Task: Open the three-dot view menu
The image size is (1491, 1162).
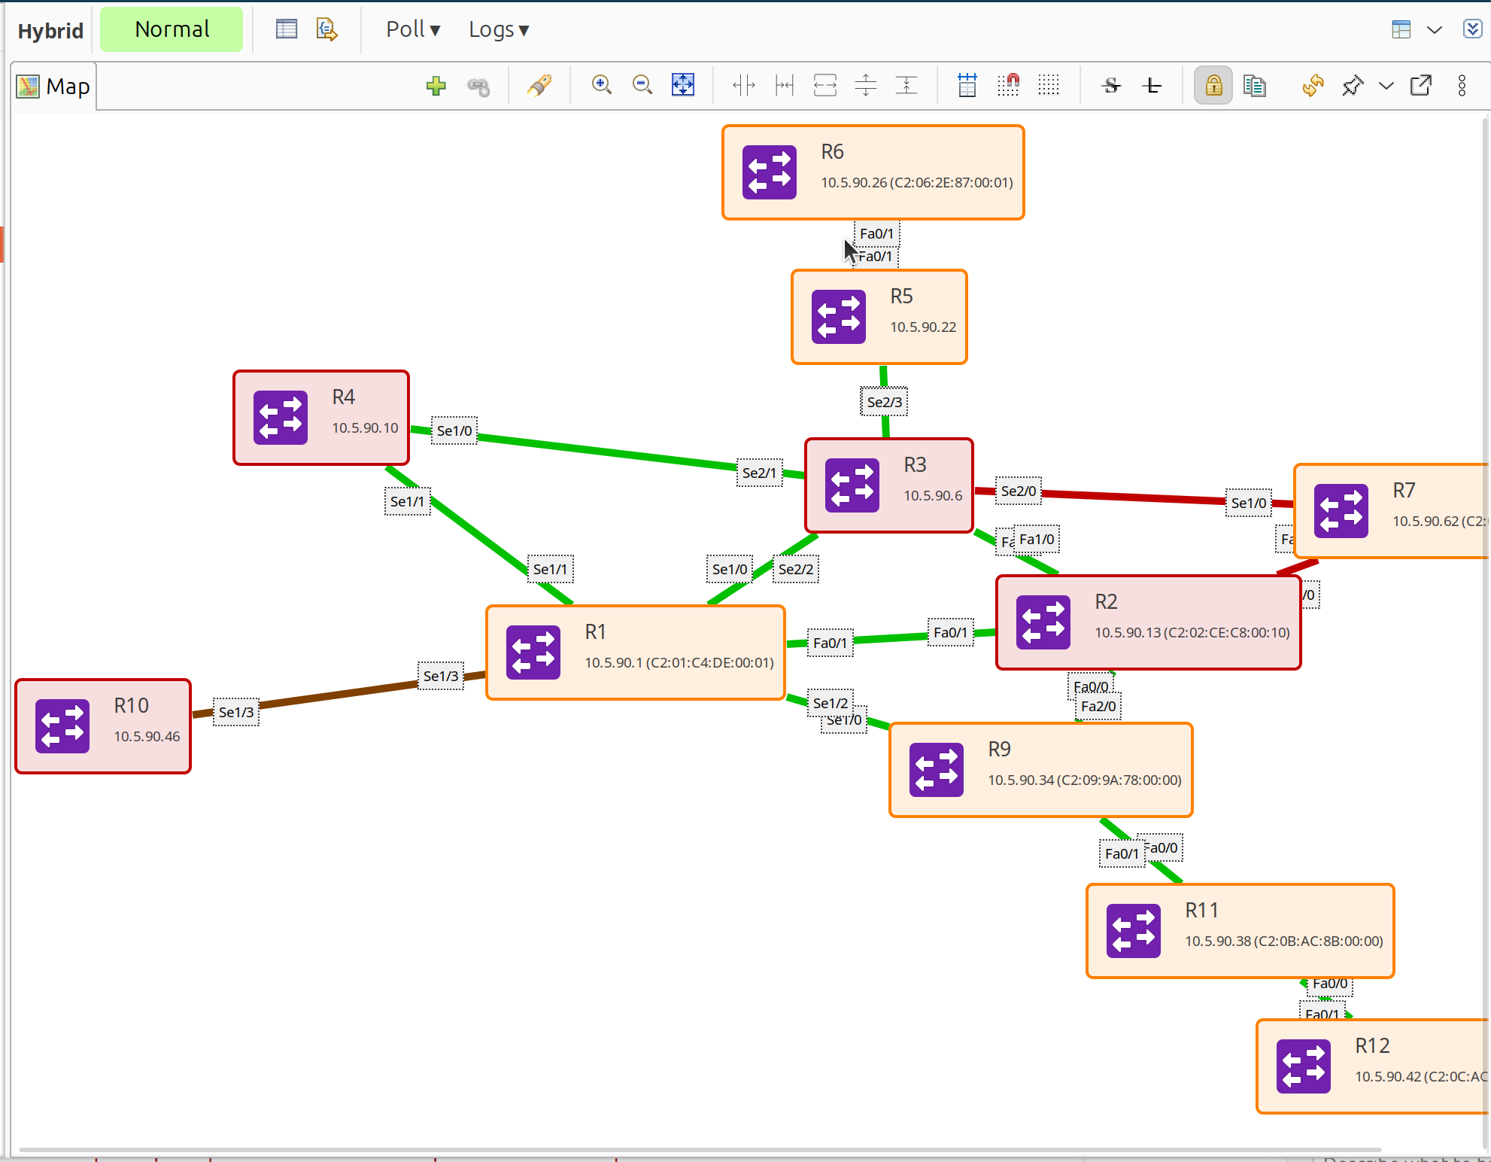Action: click(x=1462, y=85)
